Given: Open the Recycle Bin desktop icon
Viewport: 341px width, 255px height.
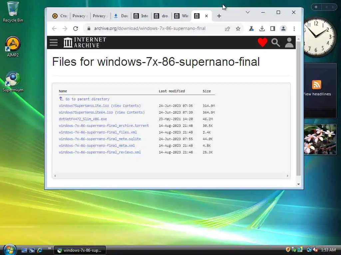Looking at the screenshot, I should [13, 12].
